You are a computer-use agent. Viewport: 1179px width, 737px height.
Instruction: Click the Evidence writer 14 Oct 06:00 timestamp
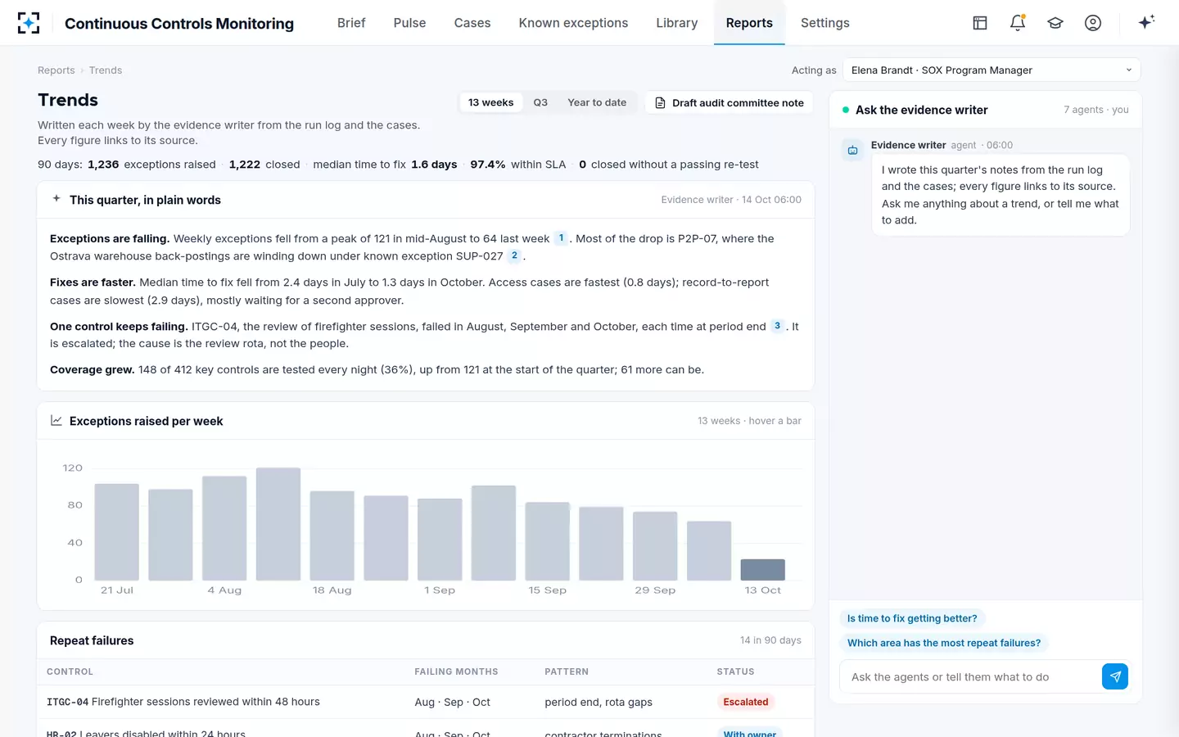pos(731,200)
